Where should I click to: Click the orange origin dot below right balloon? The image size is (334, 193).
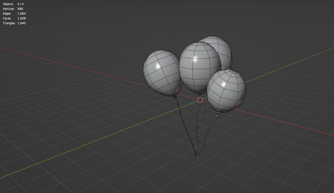coord(217,116)
